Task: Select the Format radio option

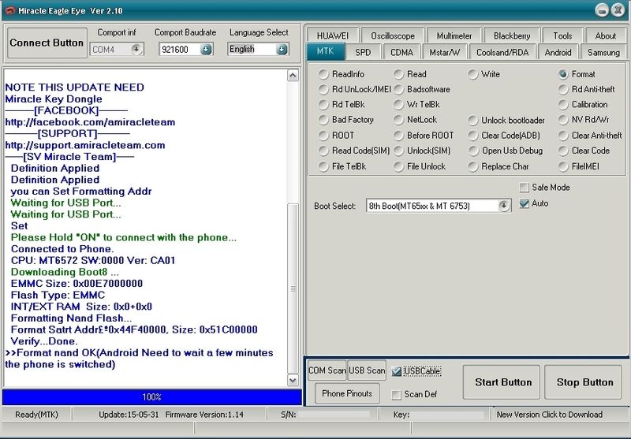Action: click(577, 74)
